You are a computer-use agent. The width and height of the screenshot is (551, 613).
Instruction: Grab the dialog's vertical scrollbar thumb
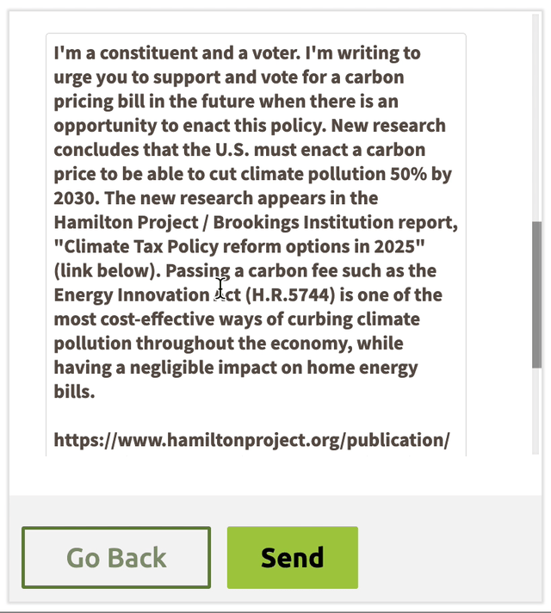pos(536,294)
